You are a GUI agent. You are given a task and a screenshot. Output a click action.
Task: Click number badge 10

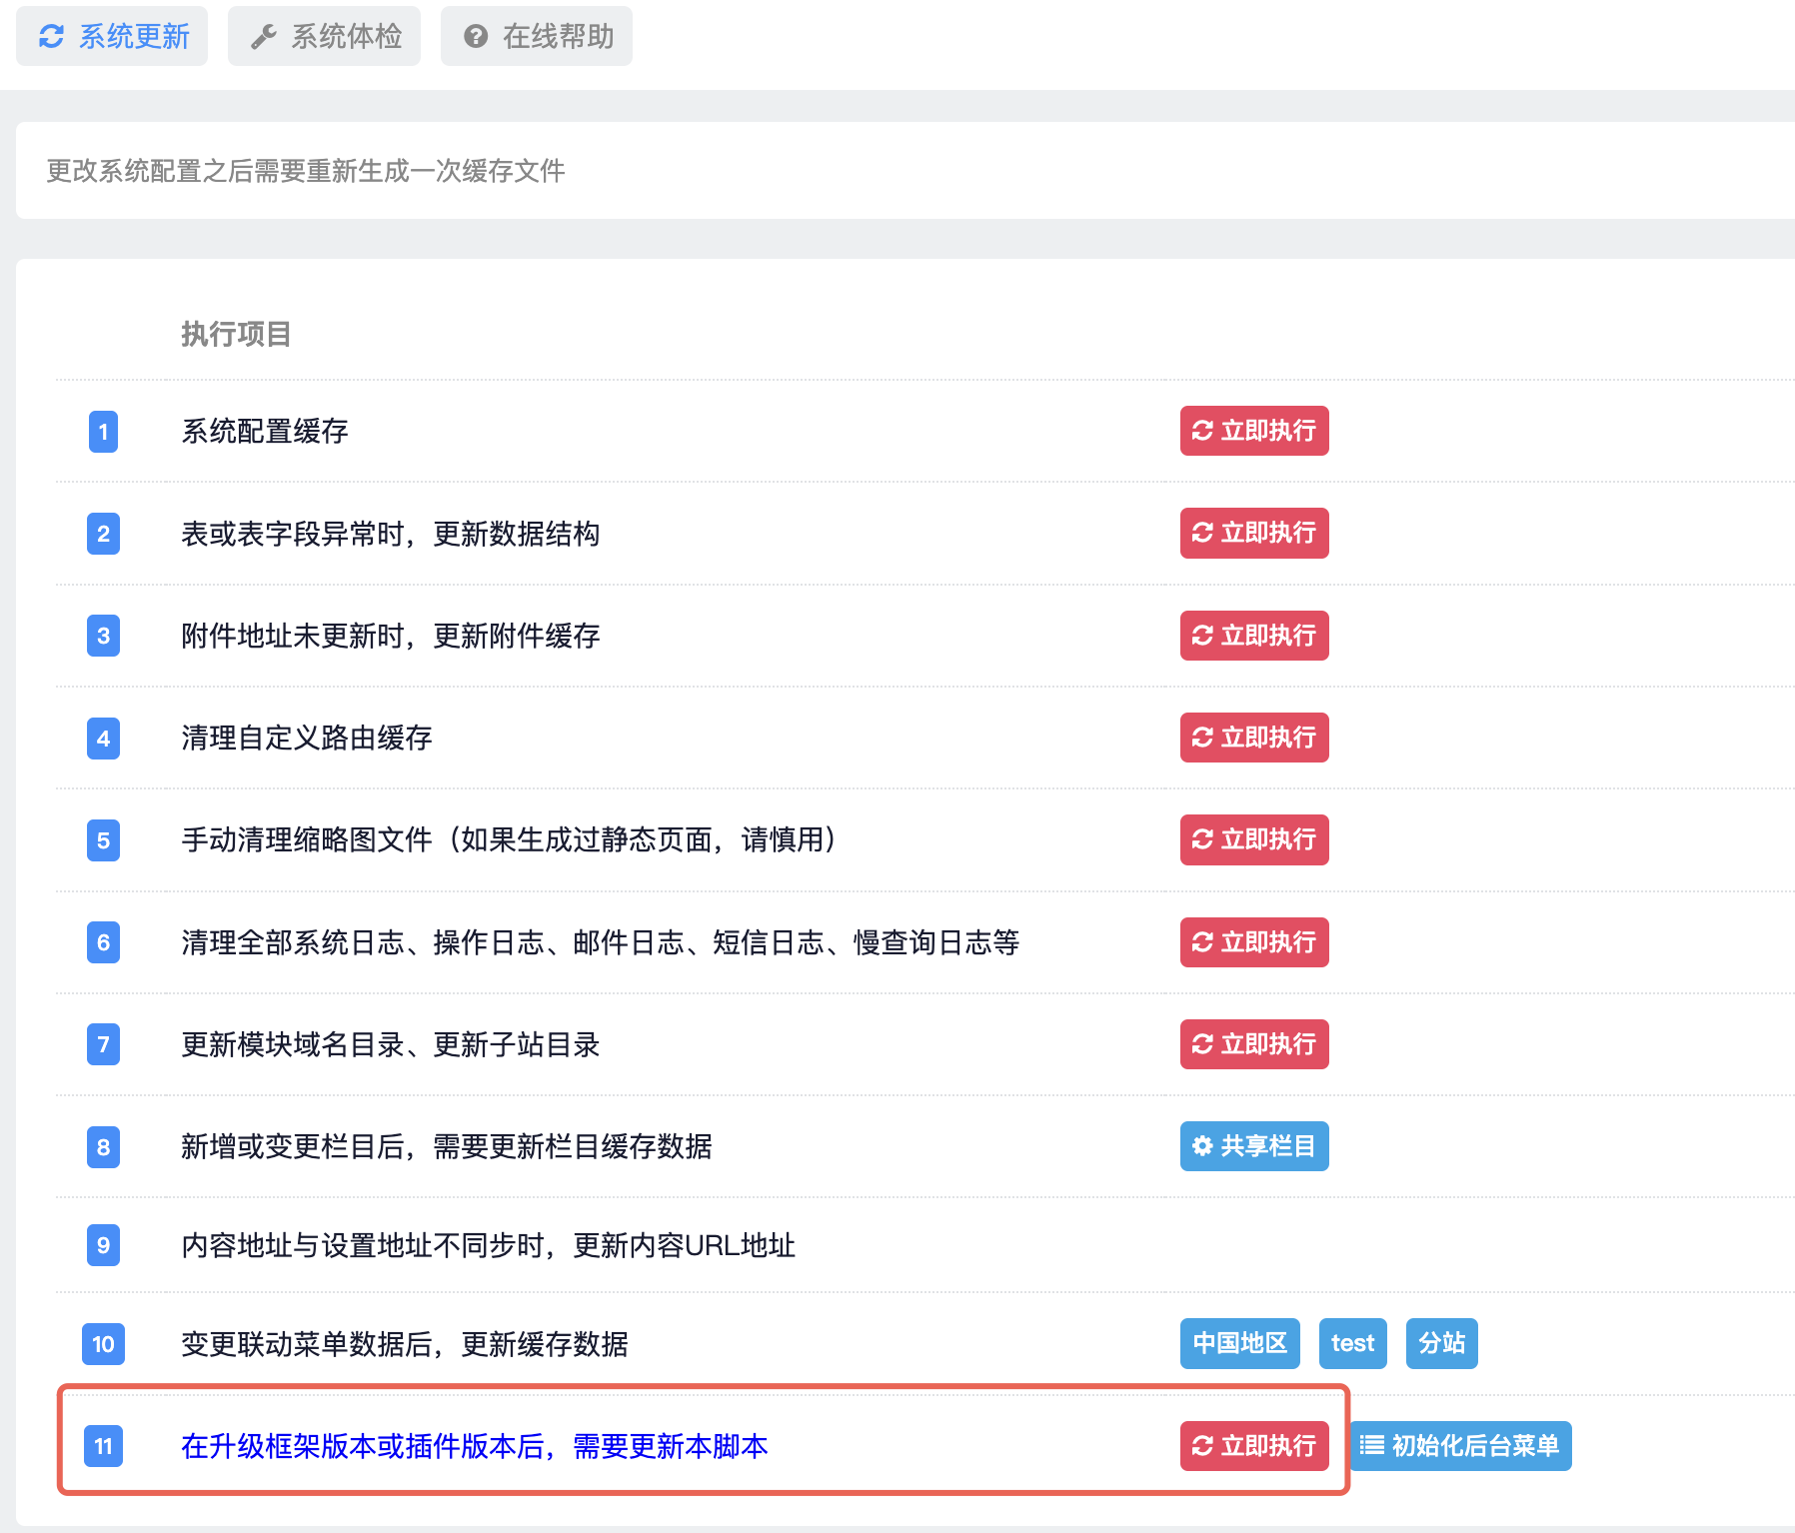click(103, 1344)
